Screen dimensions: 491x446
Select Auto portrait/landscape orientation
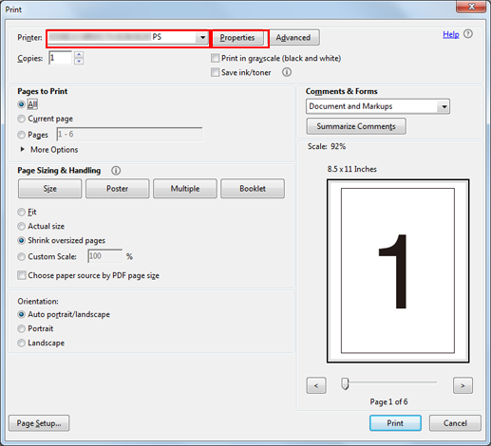[21, 314]
